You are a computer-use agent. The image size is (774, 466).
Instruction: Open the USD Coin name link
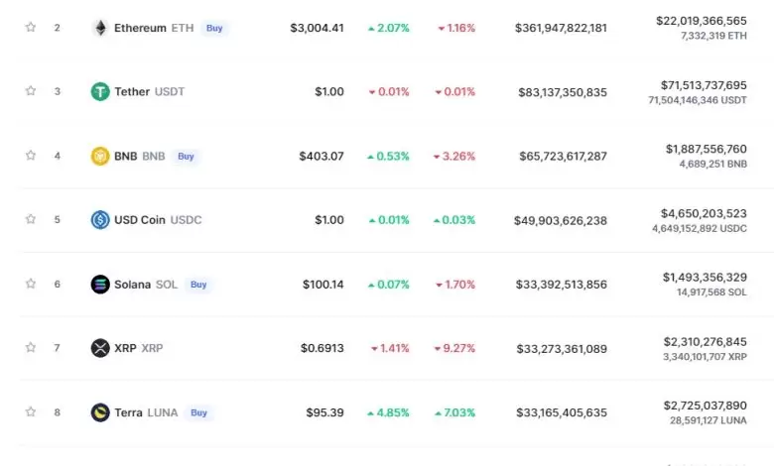pyautogui.click(x=140, y=220)
